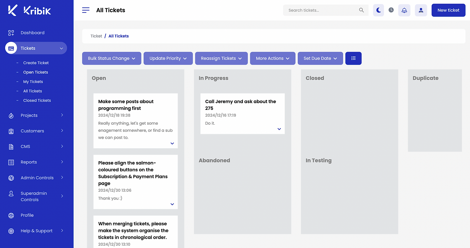The image size is (470, 248).
Task: Open the Profile sidebar link
Action: [27, 215]
